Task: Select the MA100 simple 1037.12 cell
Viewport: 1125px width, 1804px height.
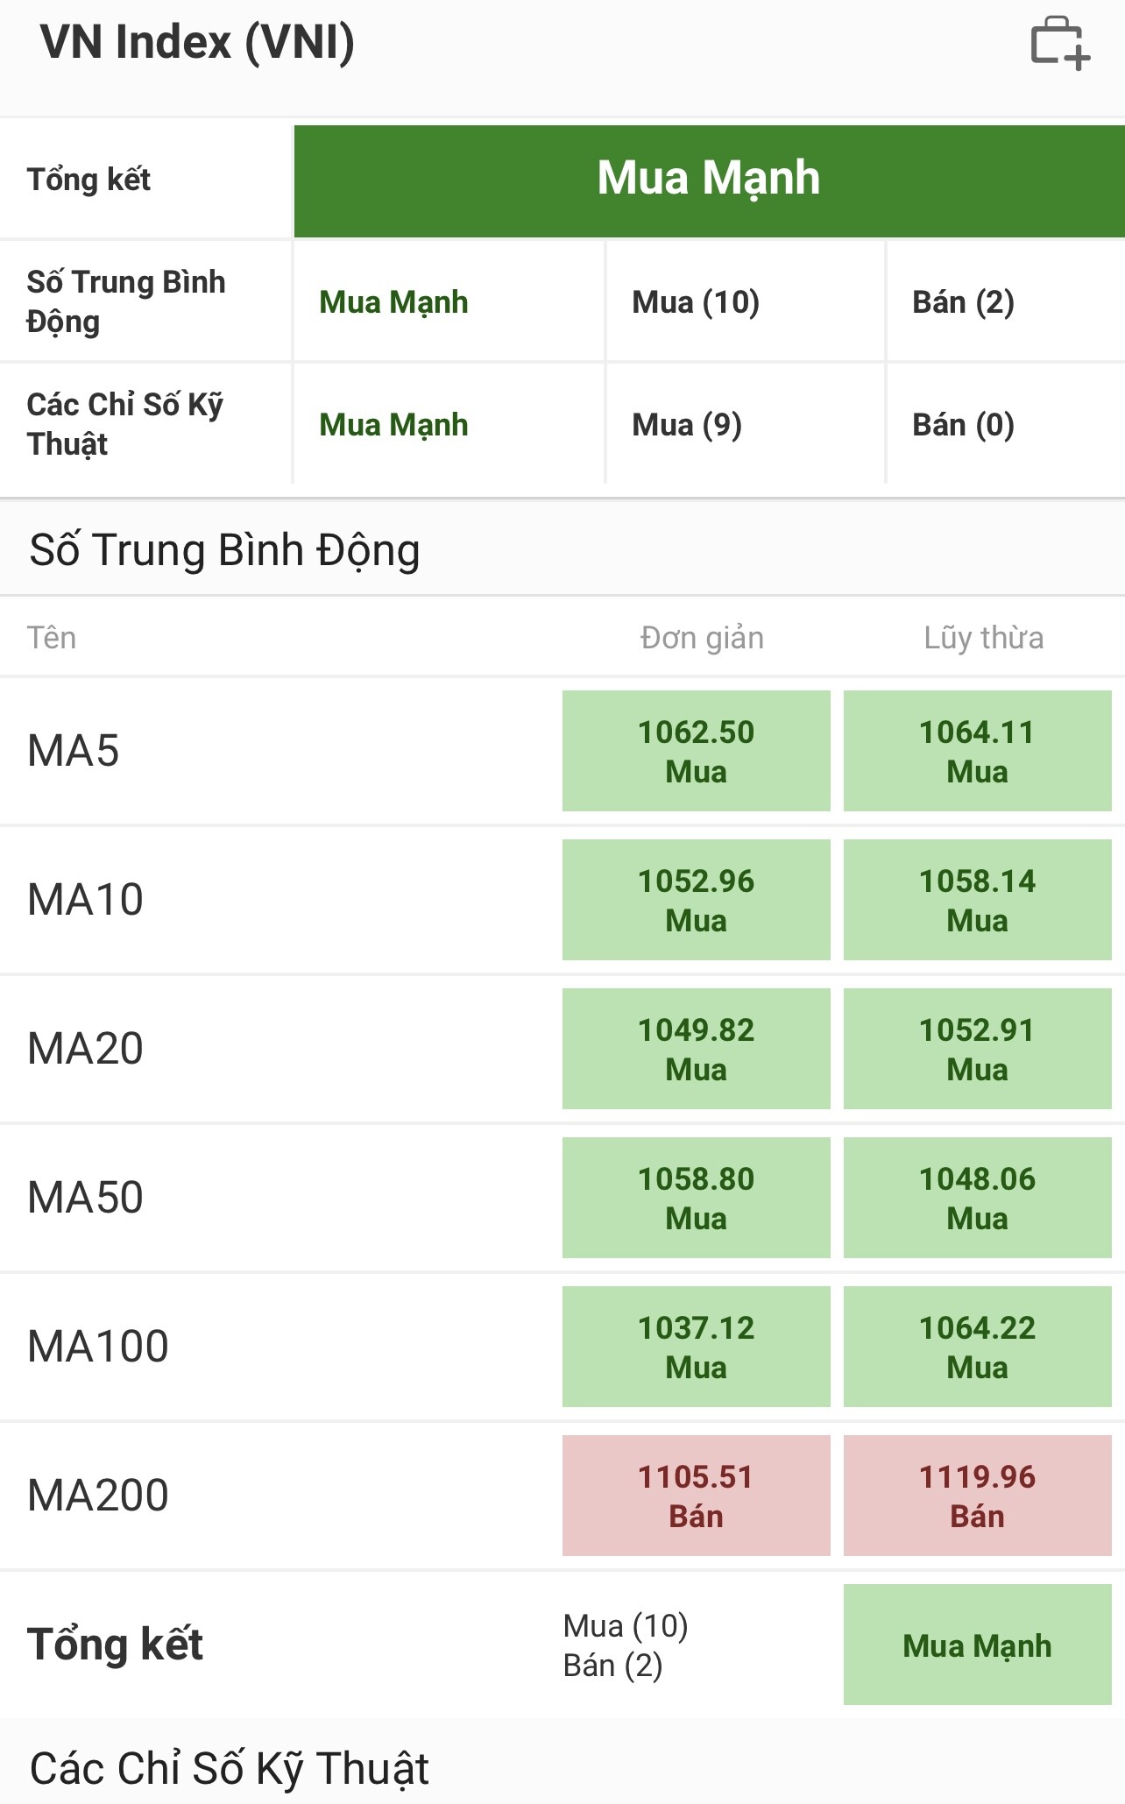Action: pos(696,1347)
